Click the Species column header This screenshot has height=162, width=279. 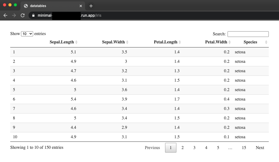[x=250, y=42]
